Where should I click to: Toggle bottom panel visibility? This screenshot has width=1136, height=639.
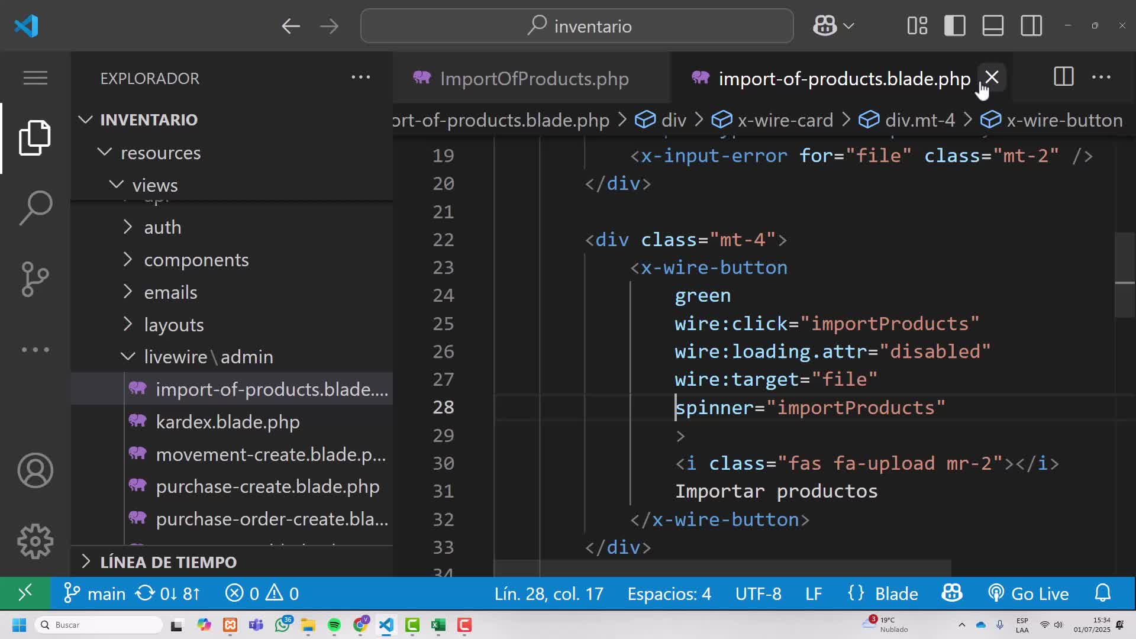(993, 26)
